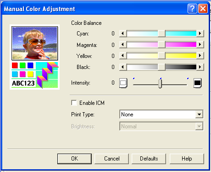Screen dimensions: 211x172
Task: Click the Magenta decrease arrow
Action: 123,45
